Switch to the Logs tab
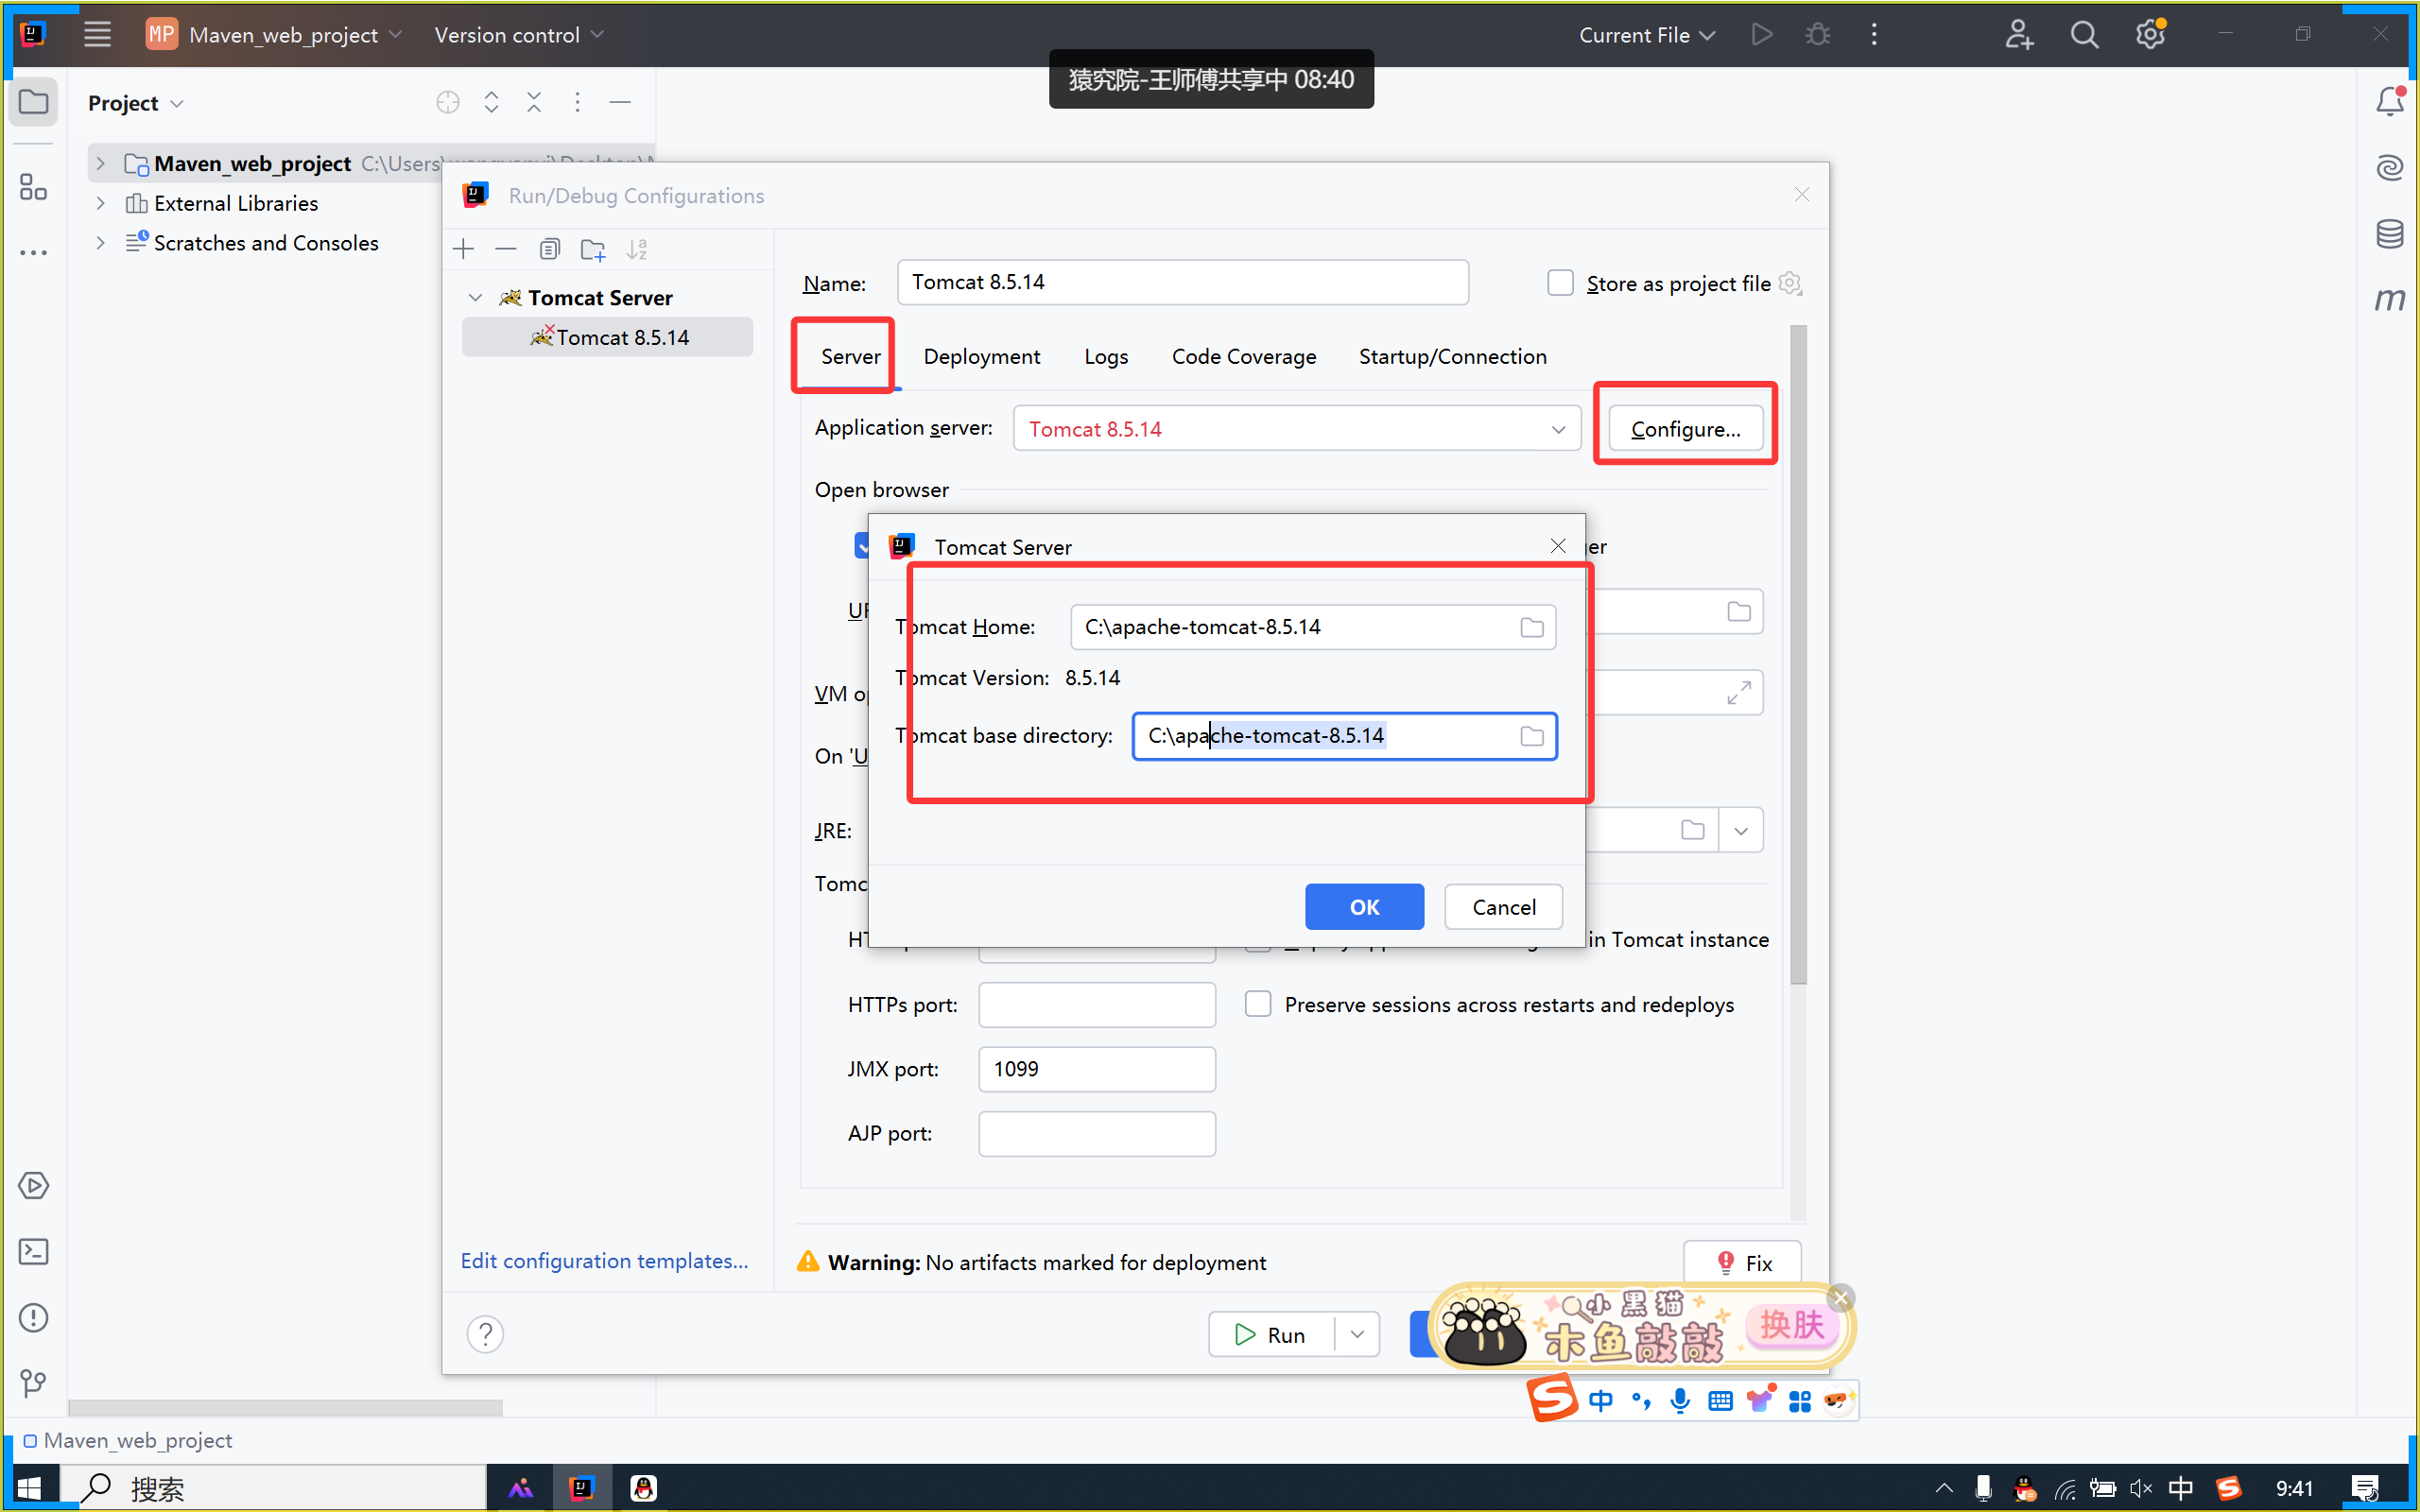Viewport: 2420px width, 1512px height. (1105, 357)
